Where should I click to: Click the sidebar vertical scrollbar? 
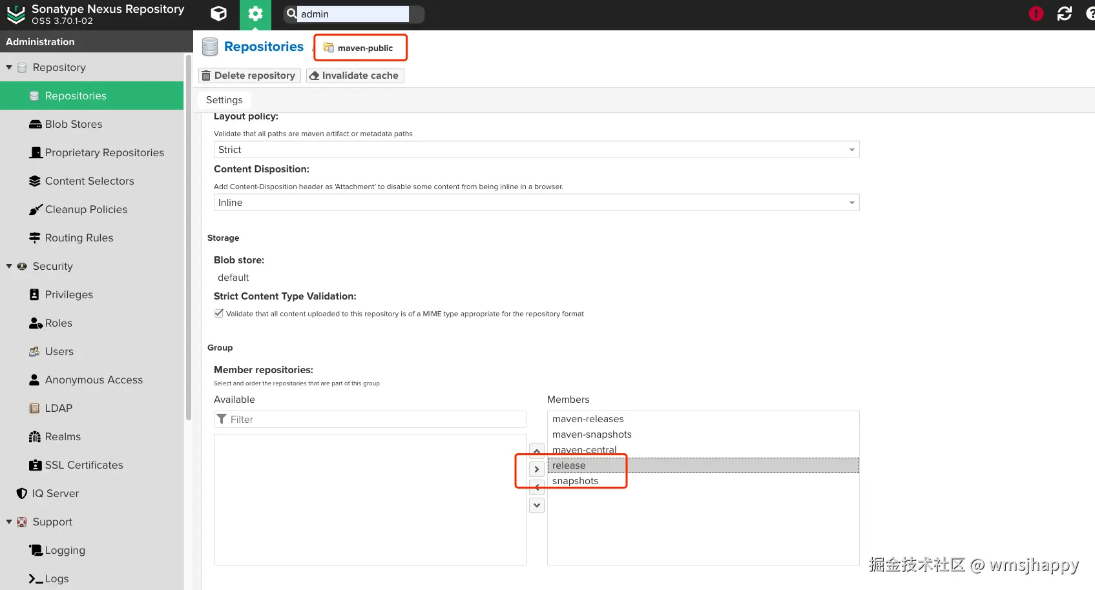pos(189,238)
